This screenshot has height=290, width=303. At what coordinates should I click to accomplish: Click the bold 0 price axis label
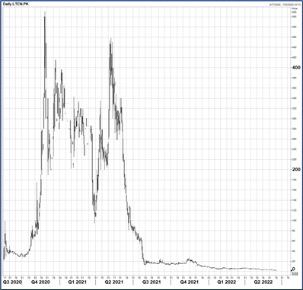[293, 269]
